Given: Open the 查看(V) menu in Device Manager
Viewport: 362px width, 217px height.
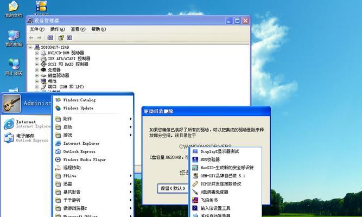Looking at the screenshot, I should click(78, 29).
